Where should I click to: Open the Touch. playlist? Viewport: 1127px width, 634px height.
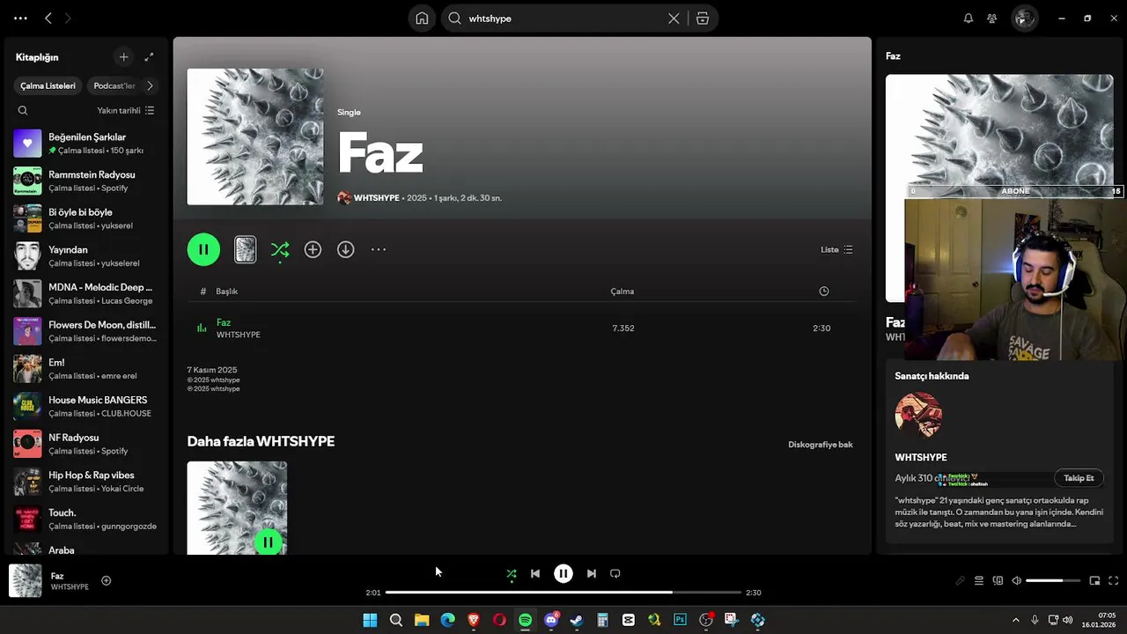(x=86, y=519)
